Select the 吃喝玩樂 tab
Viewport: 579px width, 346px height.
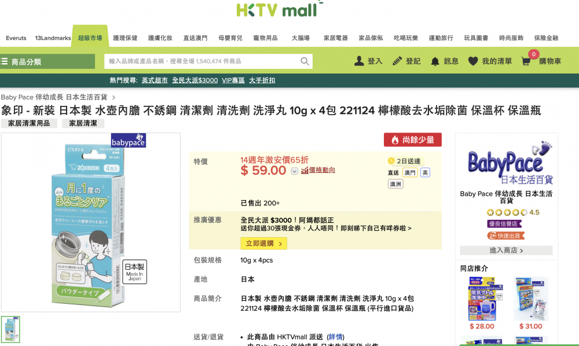[x=406, y=38]
